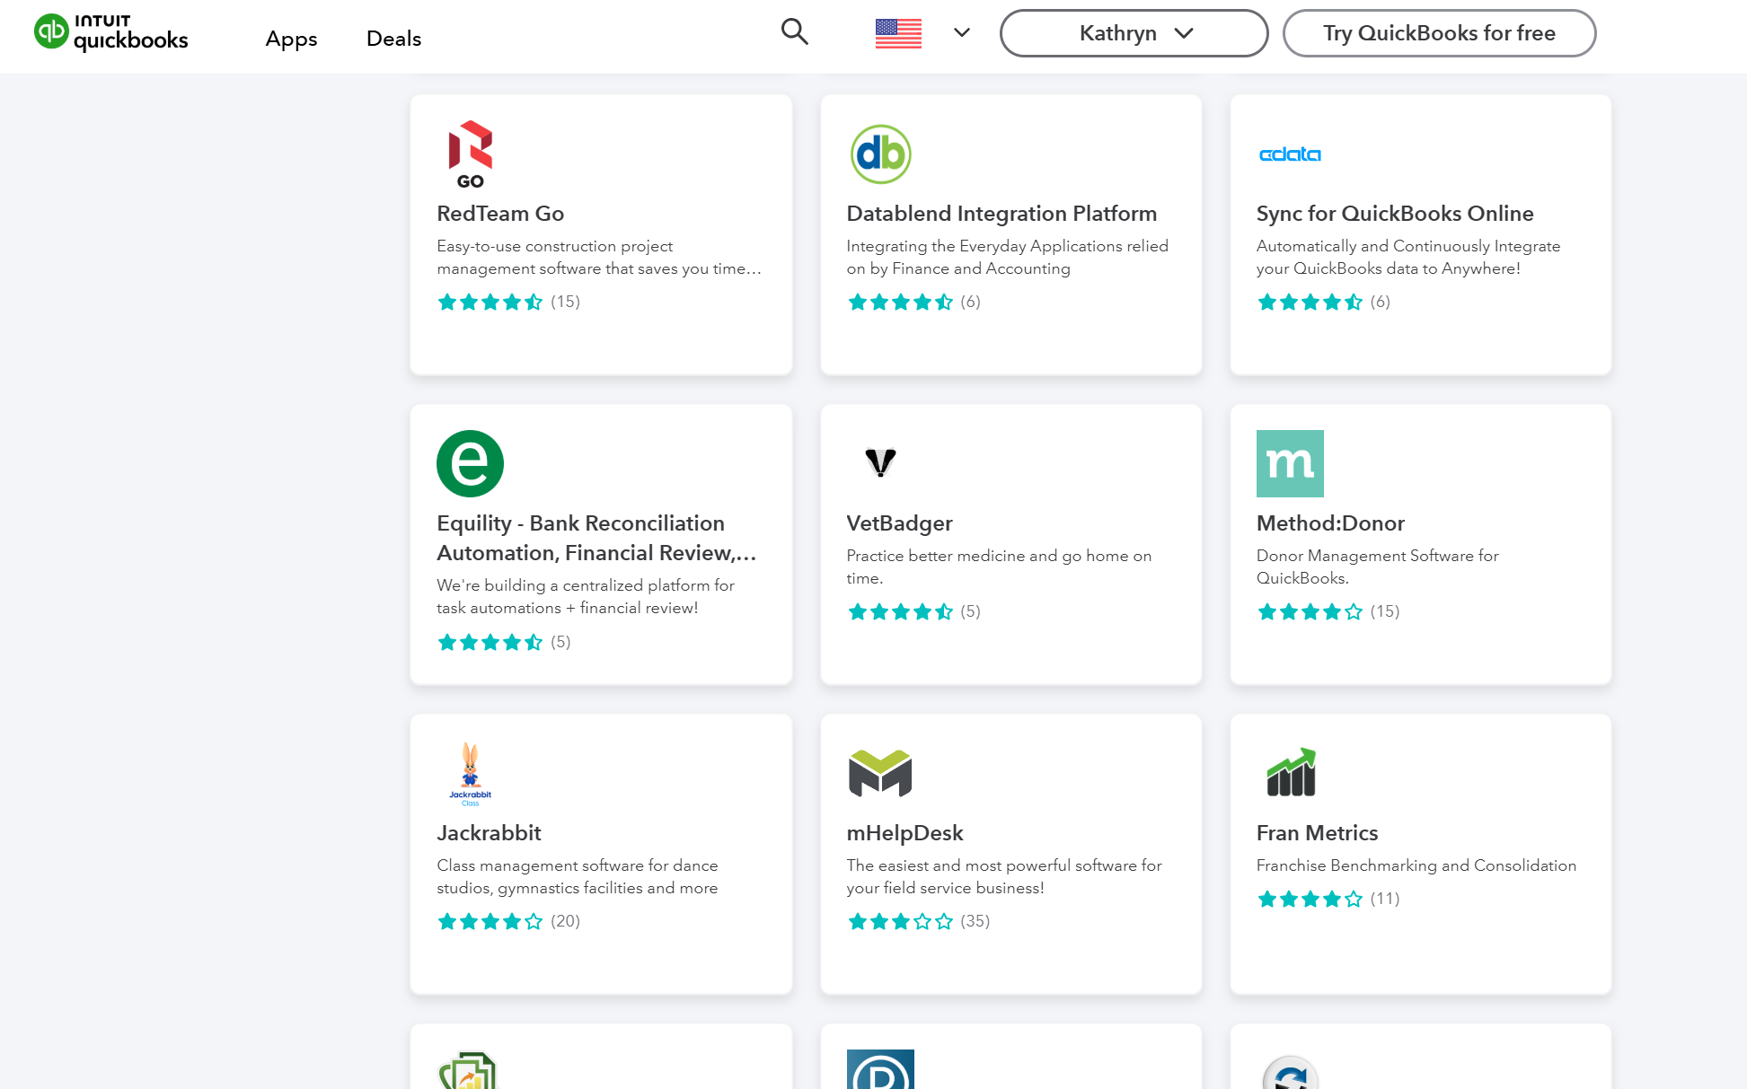Click the US flag country icon

898,33
